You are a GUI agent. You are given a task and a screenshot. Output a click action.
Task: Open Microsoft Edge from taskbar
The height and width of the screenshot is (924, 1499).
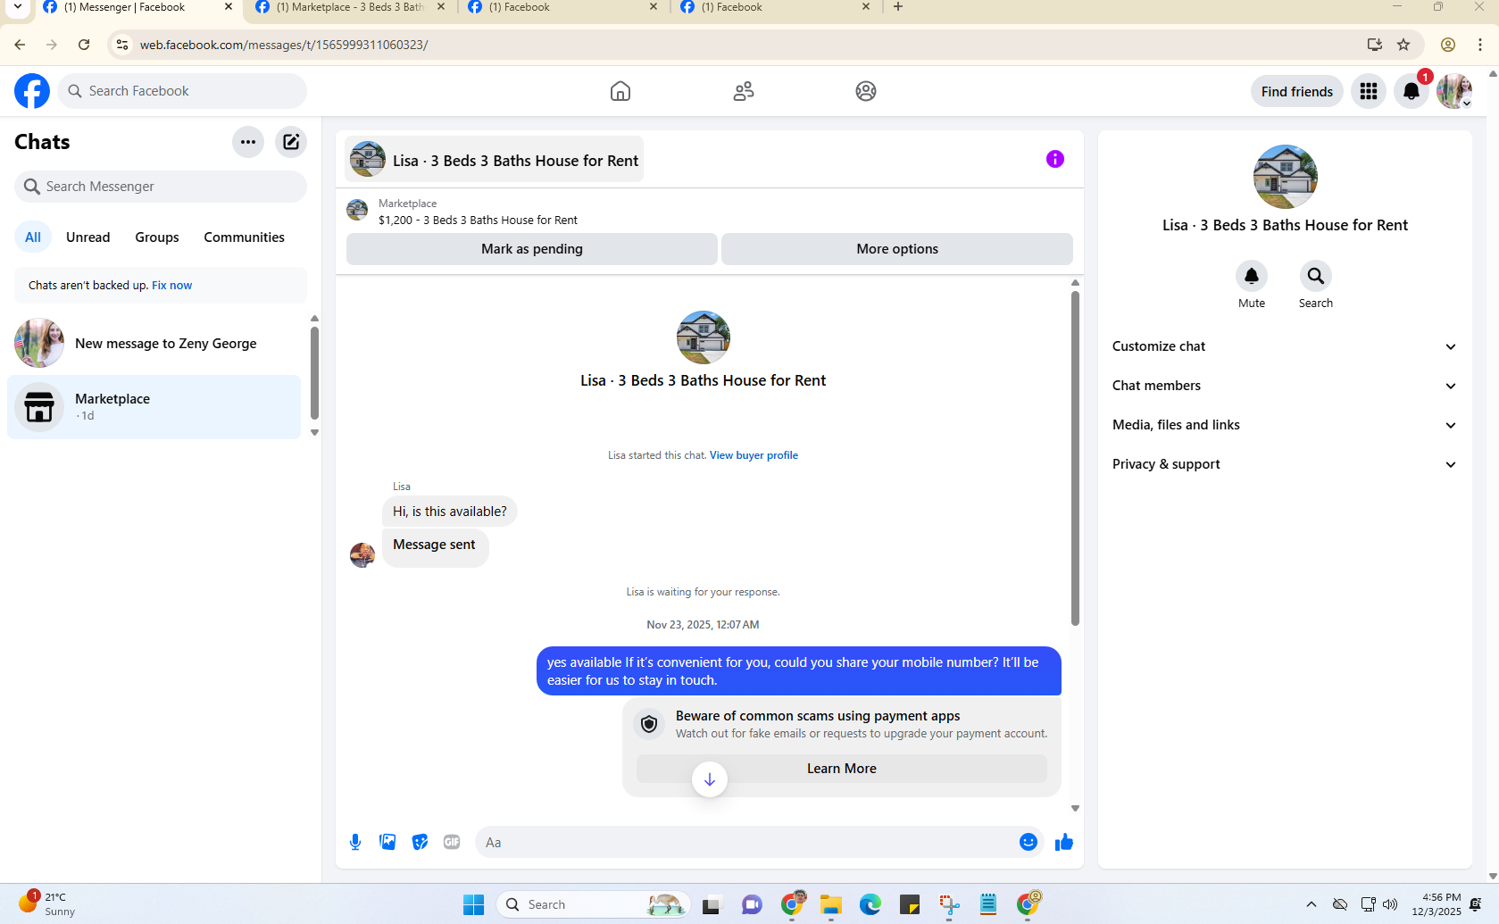[870, 904]
